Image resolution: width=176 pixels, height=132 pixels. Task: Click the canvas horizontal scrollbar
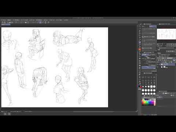93,111
